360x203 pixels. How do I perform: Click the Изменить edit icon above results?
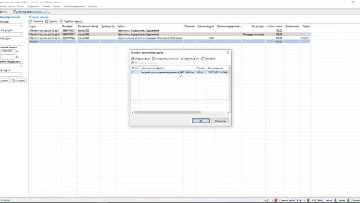point(30,21)
